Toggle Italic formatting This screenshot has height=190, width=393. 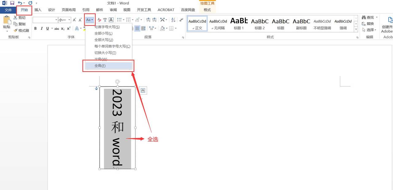coord(41,28)
